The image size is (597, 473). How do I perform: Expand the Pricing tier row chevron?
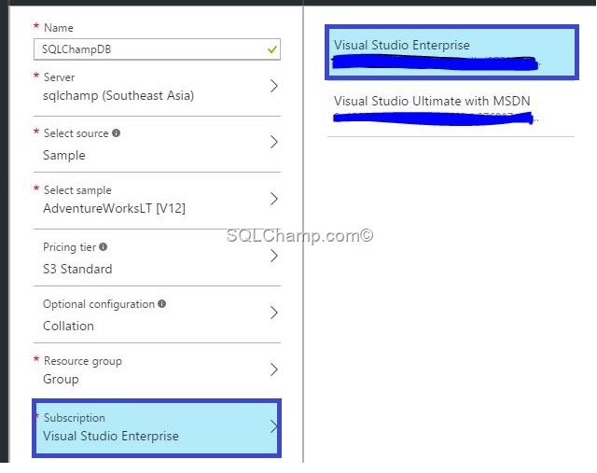coord(273,256)
